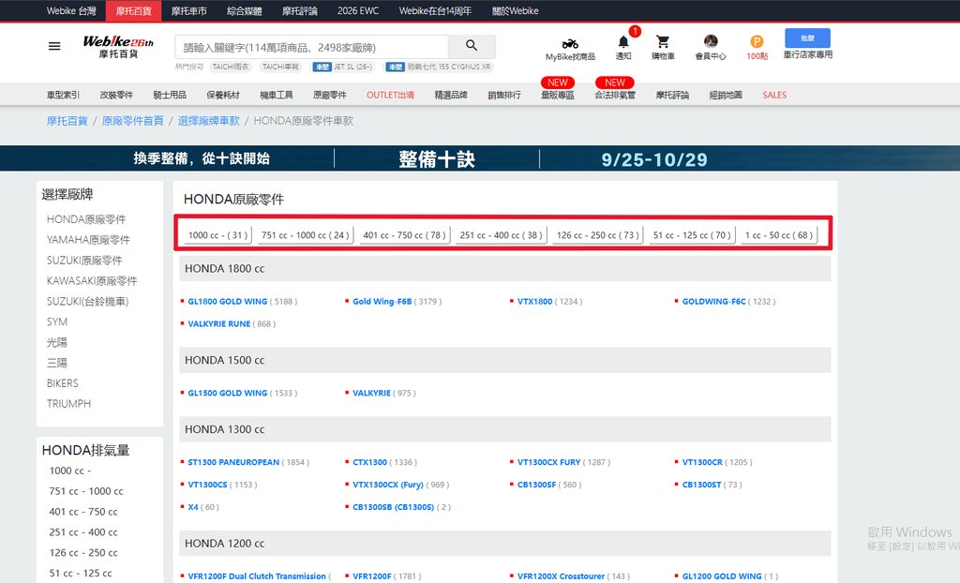The height and width of the screenshot is (583, 960).
Task: Open CTX1300 model link
Action: [x=369, y=462]
